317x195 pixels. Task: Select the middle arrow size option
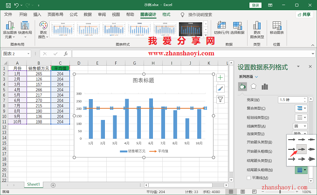(x=302, y=149)
